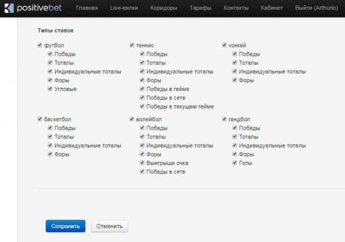The image size is (345, 242).
Task: Uncheck the гандбол category checkbox
Action: (x=224, y=119)
